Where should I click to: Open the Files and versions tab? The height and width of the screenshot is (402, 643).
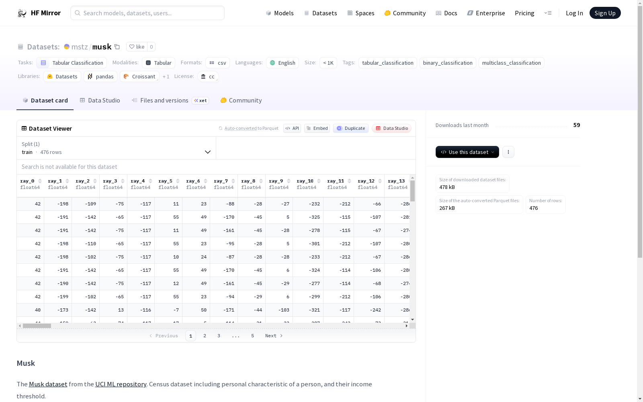[x=170, y=100]
